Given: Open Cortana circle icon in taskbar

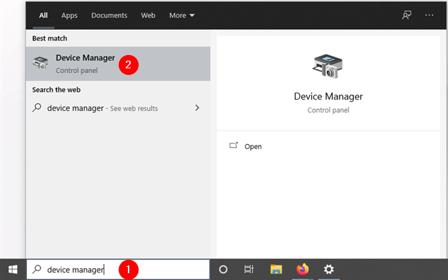Looking at the screenshot, I should [x=223, y=270].
